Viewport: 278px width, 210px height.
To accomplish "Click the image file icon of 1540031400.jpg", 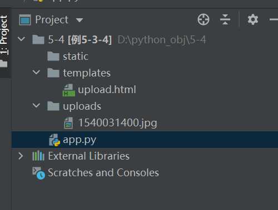I will point(68,123).
